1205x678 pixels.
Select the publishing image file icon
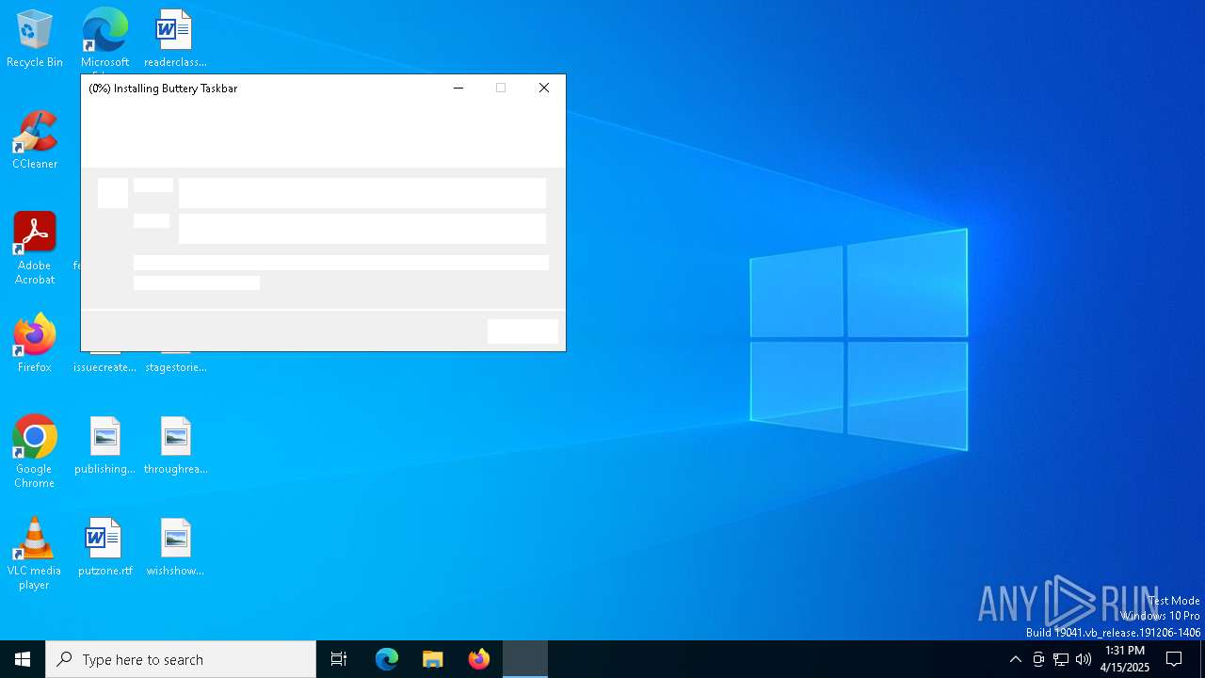coord(104,445)
